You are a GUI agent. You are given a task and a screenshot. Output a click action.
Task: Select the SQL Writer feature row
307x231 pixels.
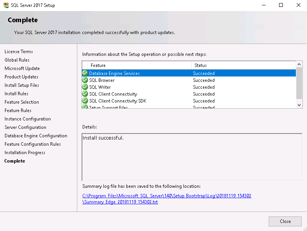pos(189,87)
